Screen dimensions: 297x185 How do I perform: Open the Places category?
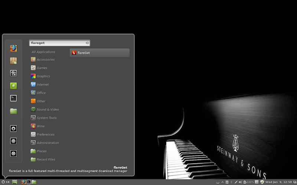point(39,151)
